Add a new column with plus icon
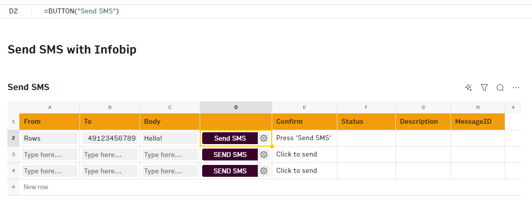 point(513,107)
